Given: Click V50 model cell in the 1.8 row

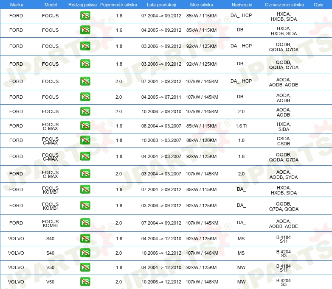Looking at the screenshot, I should pyautogui.click(x=50, y=267).
